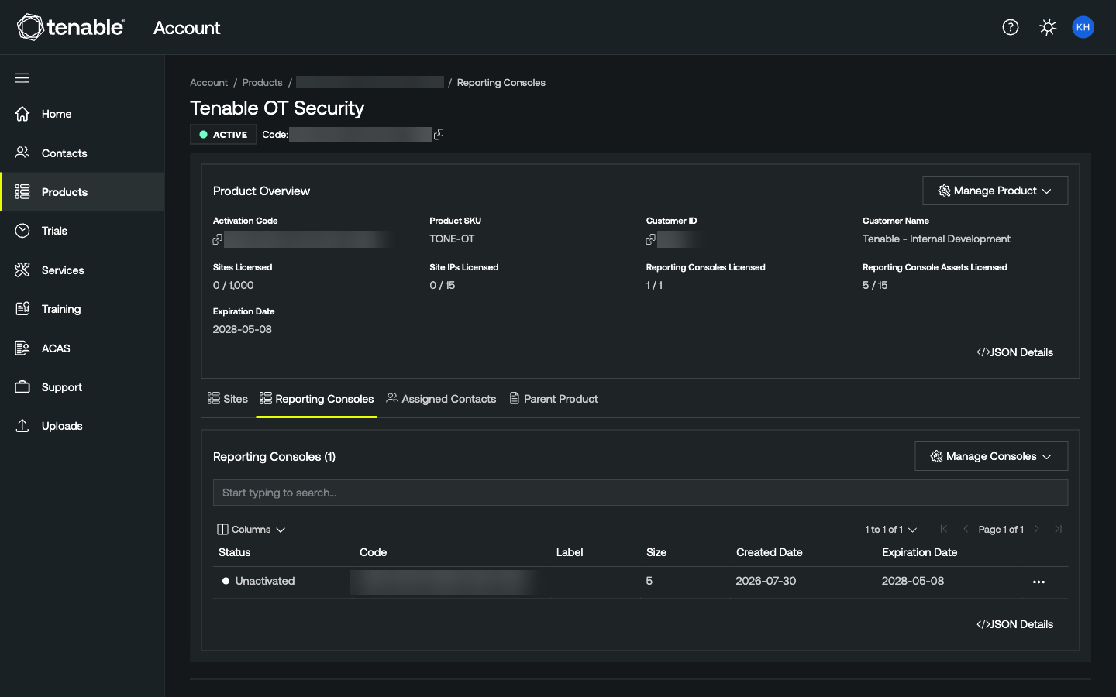Sort table by Code column
Image resolution: width=1116 pixels, height=697 pixels.
(373, 552)
